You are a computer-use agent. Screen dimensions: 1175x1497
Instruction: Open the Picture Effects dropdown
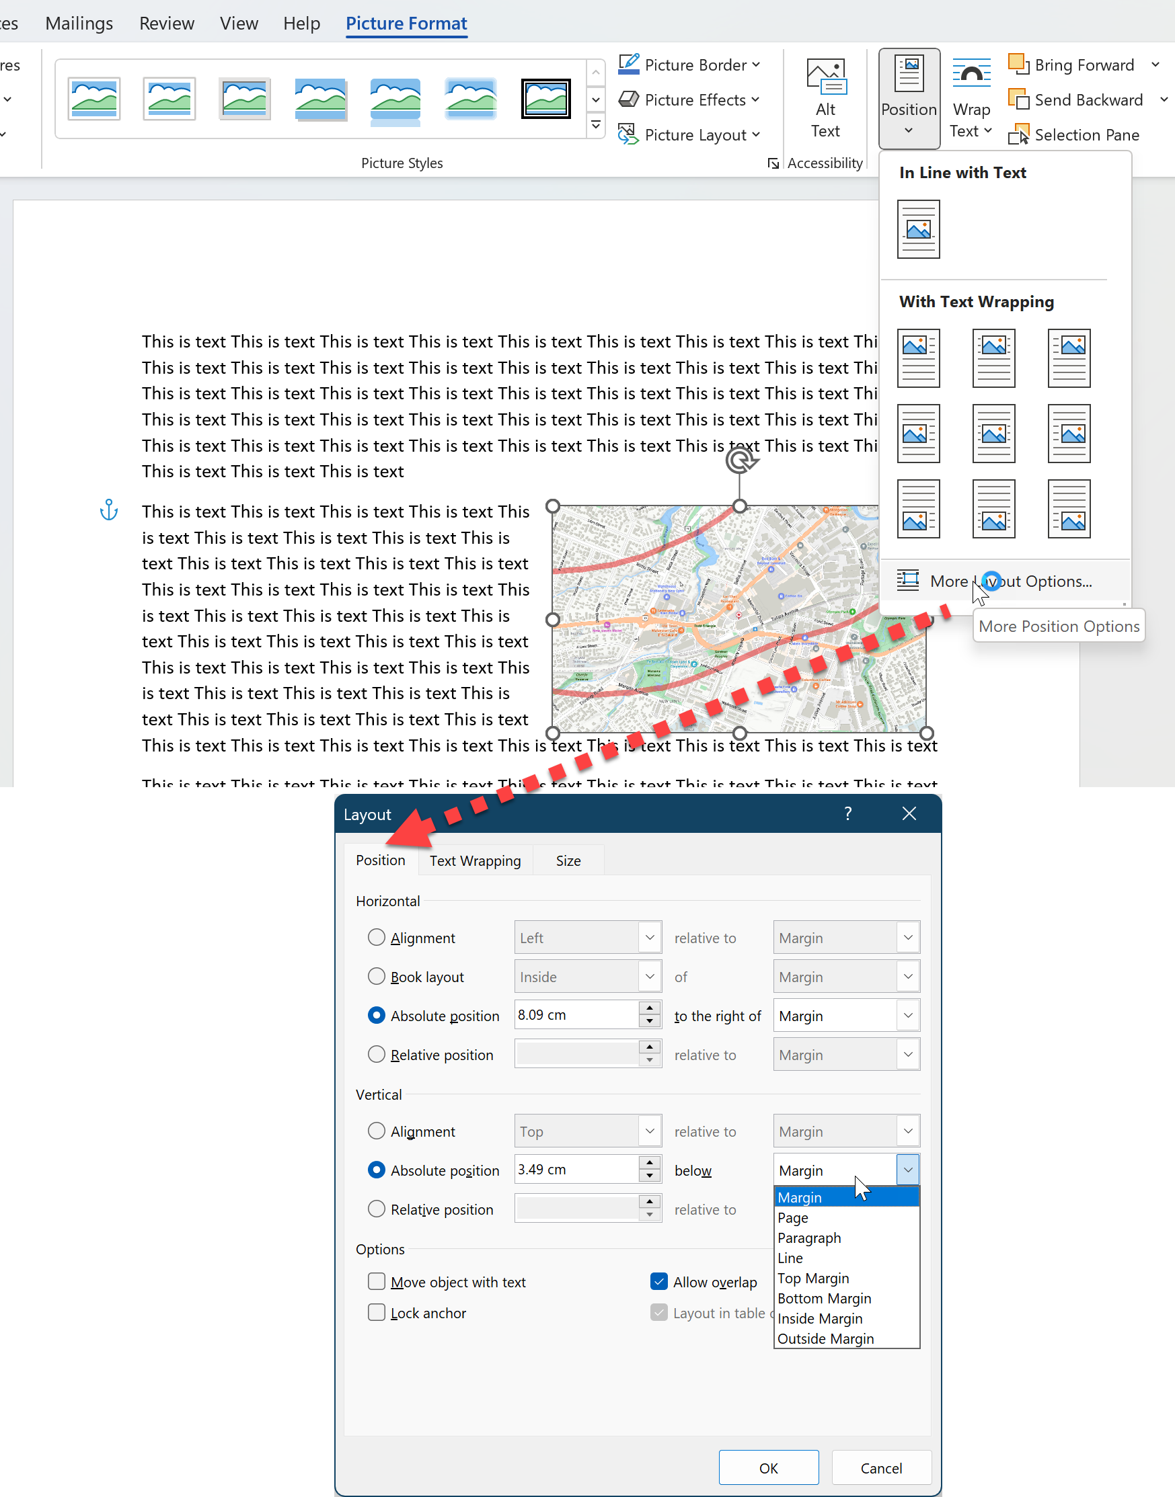pos(689,99)
